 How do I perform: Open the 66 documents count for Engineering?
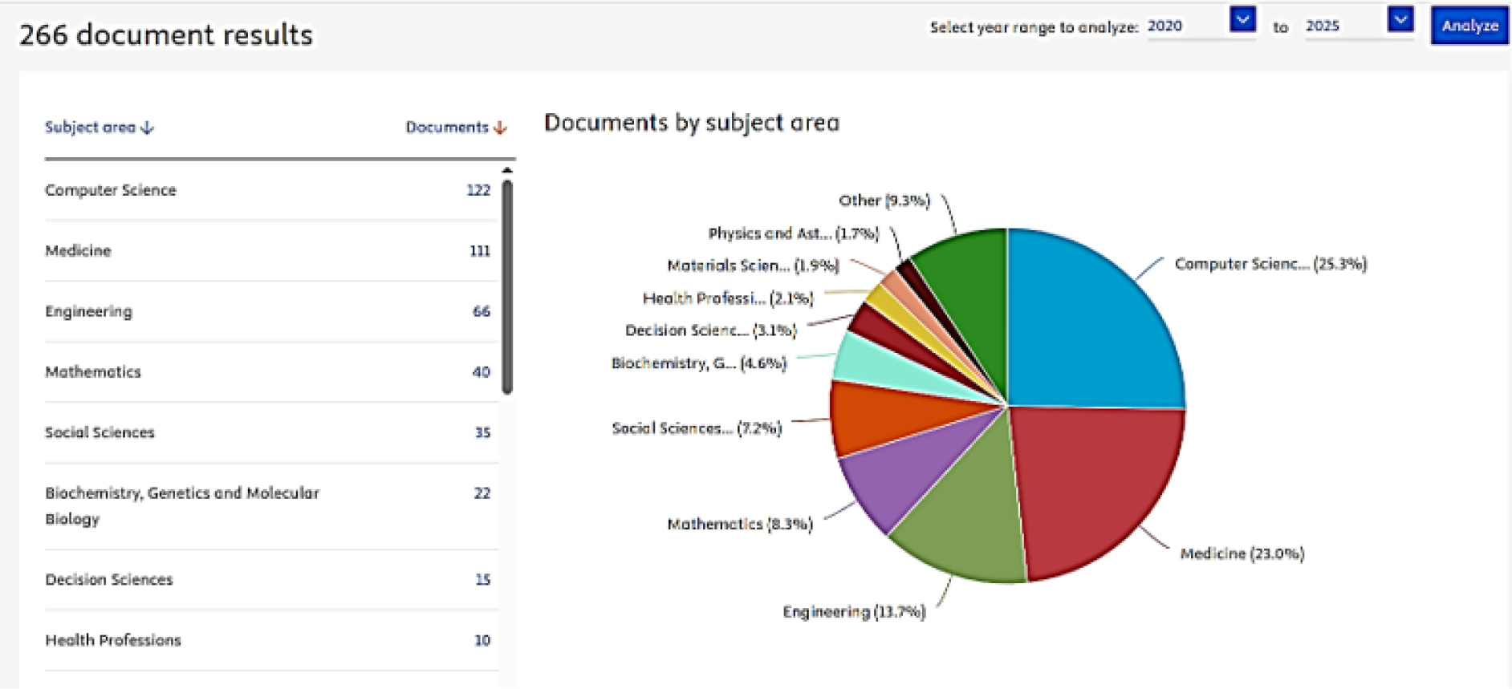482,311
